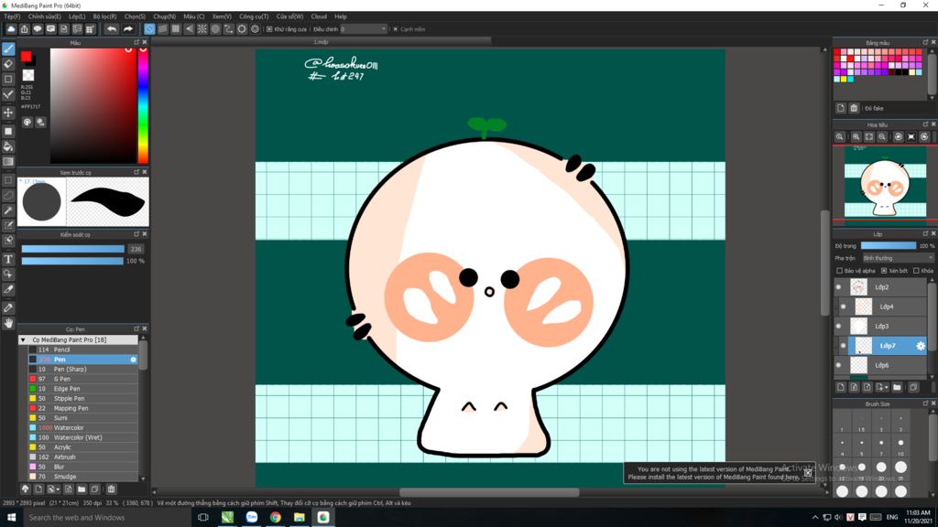Hide layer Lớp4 using visibility dot
Screen dimensions: 938x527
click(843, 307)
